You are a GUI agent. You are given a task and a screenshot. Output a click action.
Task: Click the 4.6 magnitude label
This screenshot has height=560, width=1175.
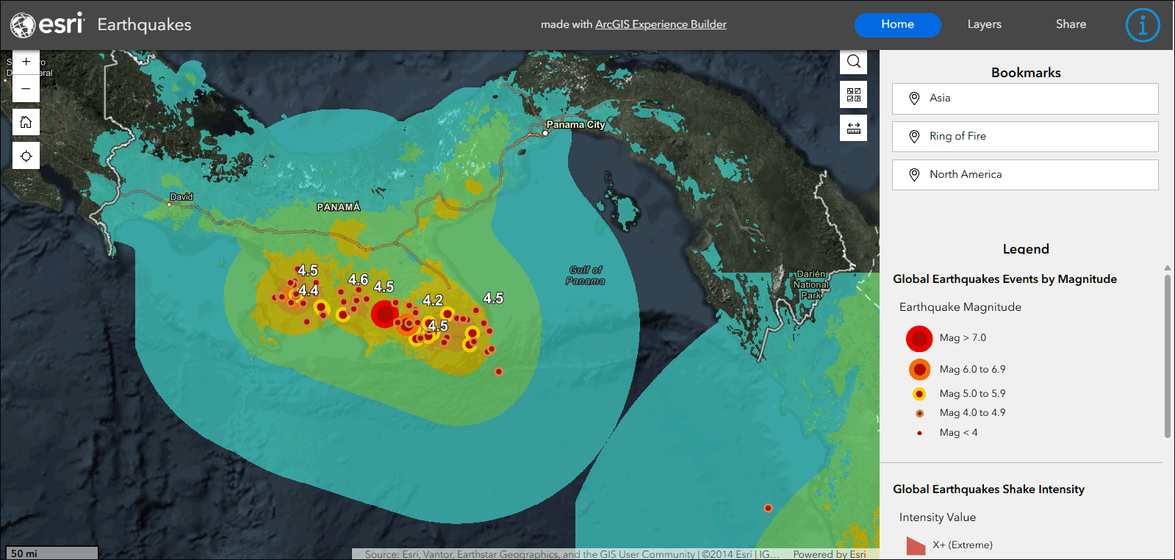click(359, 280)
